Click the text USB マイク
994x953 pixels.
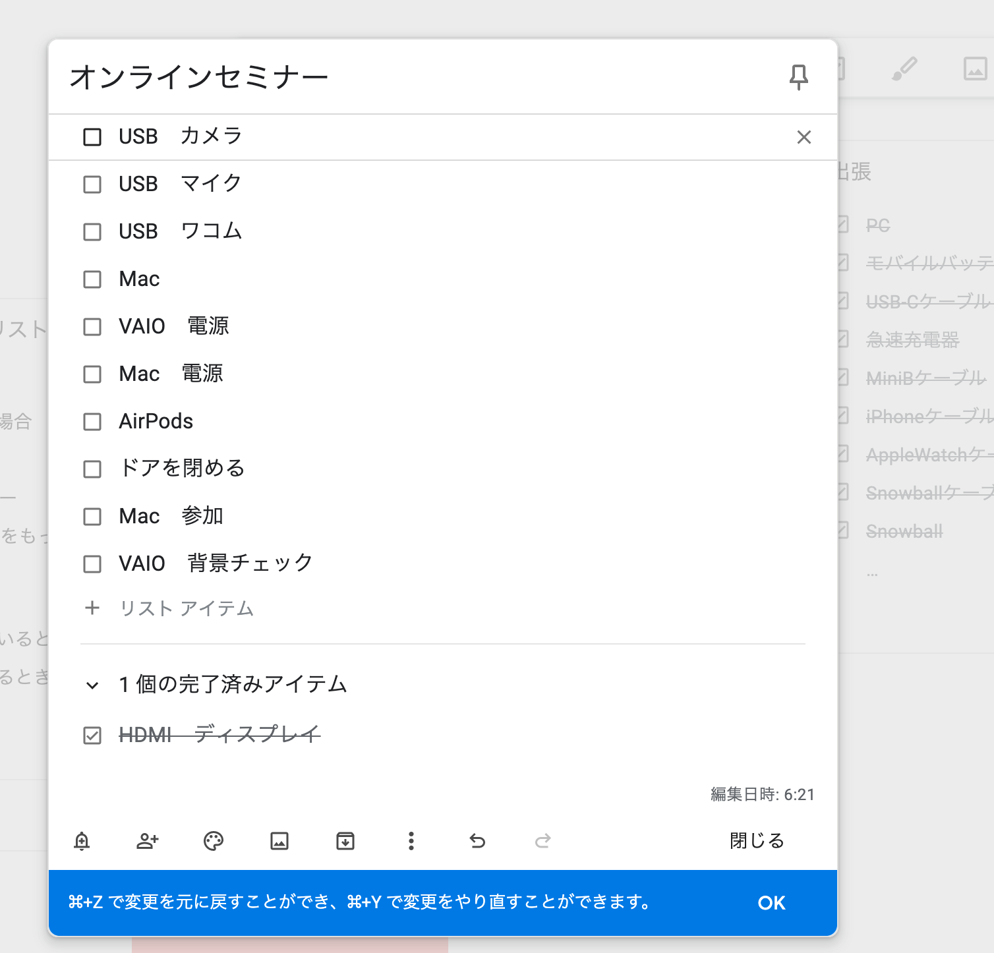pyautogui.click(x=181, y=184)
